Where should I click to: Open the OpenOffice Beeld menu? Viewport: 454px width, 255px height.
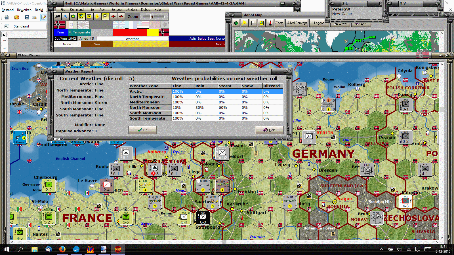click(x=39, y=10)
